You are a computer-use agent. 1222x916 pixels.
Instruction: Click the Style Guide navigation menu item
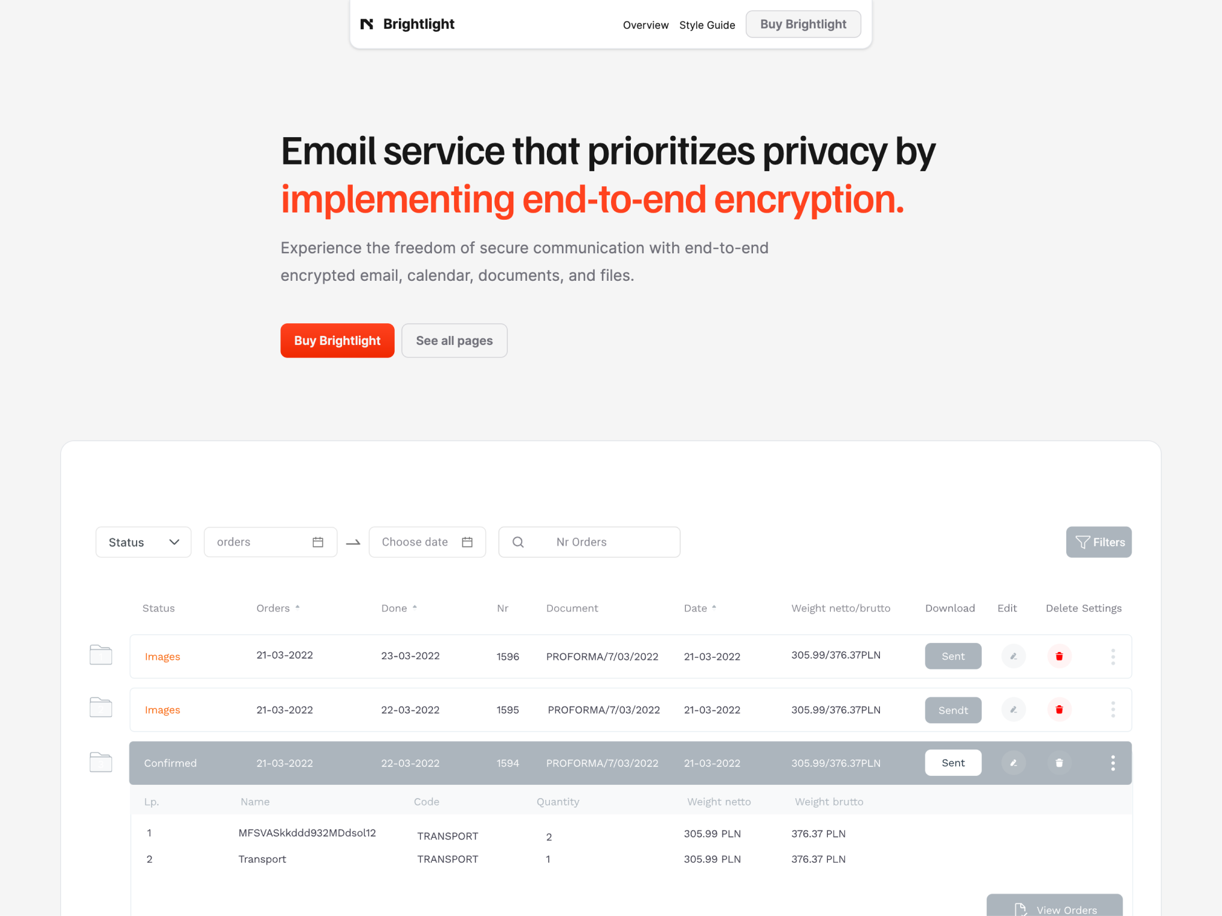tap(706, 24)
